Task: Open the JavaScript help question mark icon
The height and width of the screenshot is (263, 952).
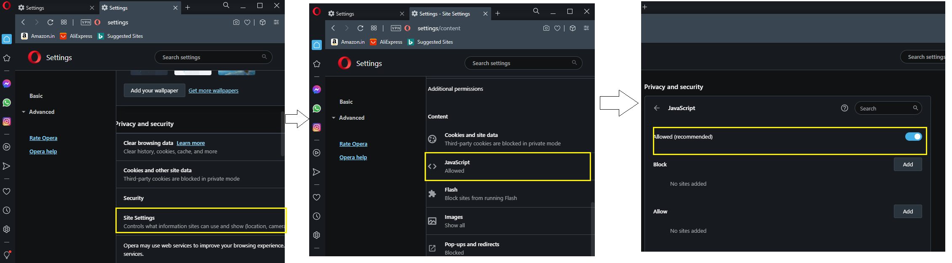Action: 844,108
